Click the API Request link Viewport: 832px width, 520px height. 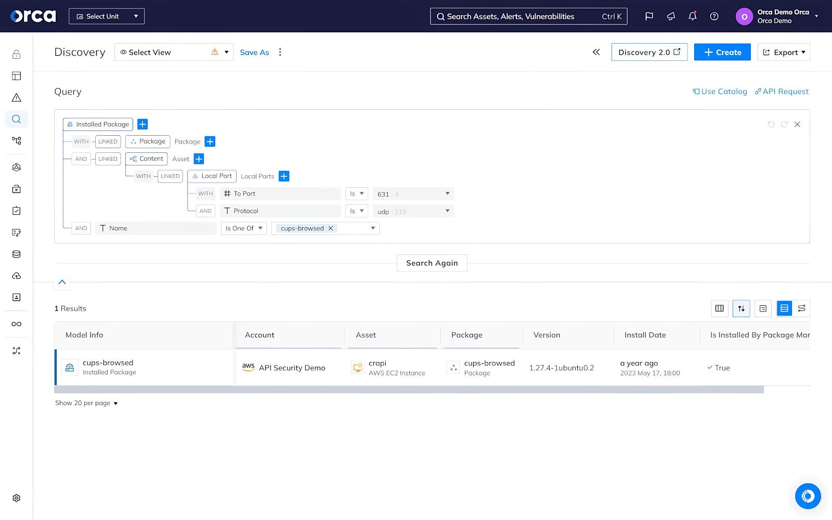coord(782,92)
